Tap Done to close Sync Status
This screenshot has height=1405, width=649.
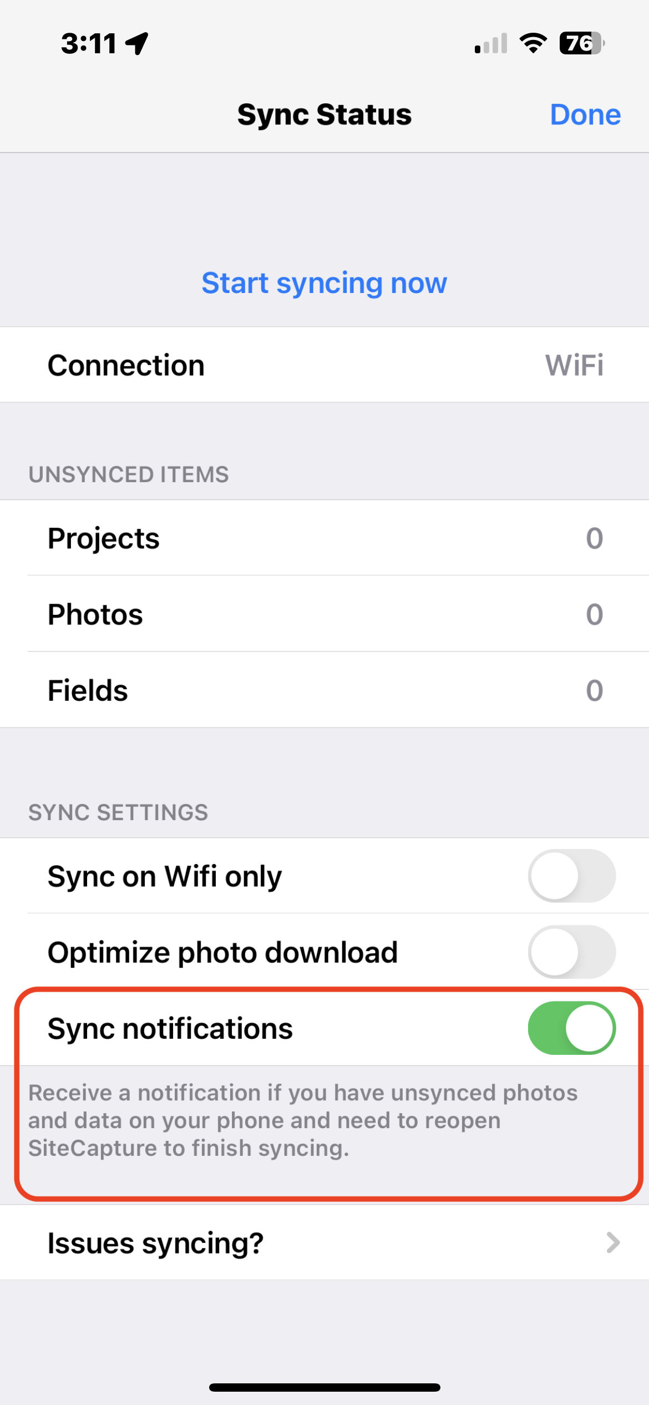tap(585, 115)
